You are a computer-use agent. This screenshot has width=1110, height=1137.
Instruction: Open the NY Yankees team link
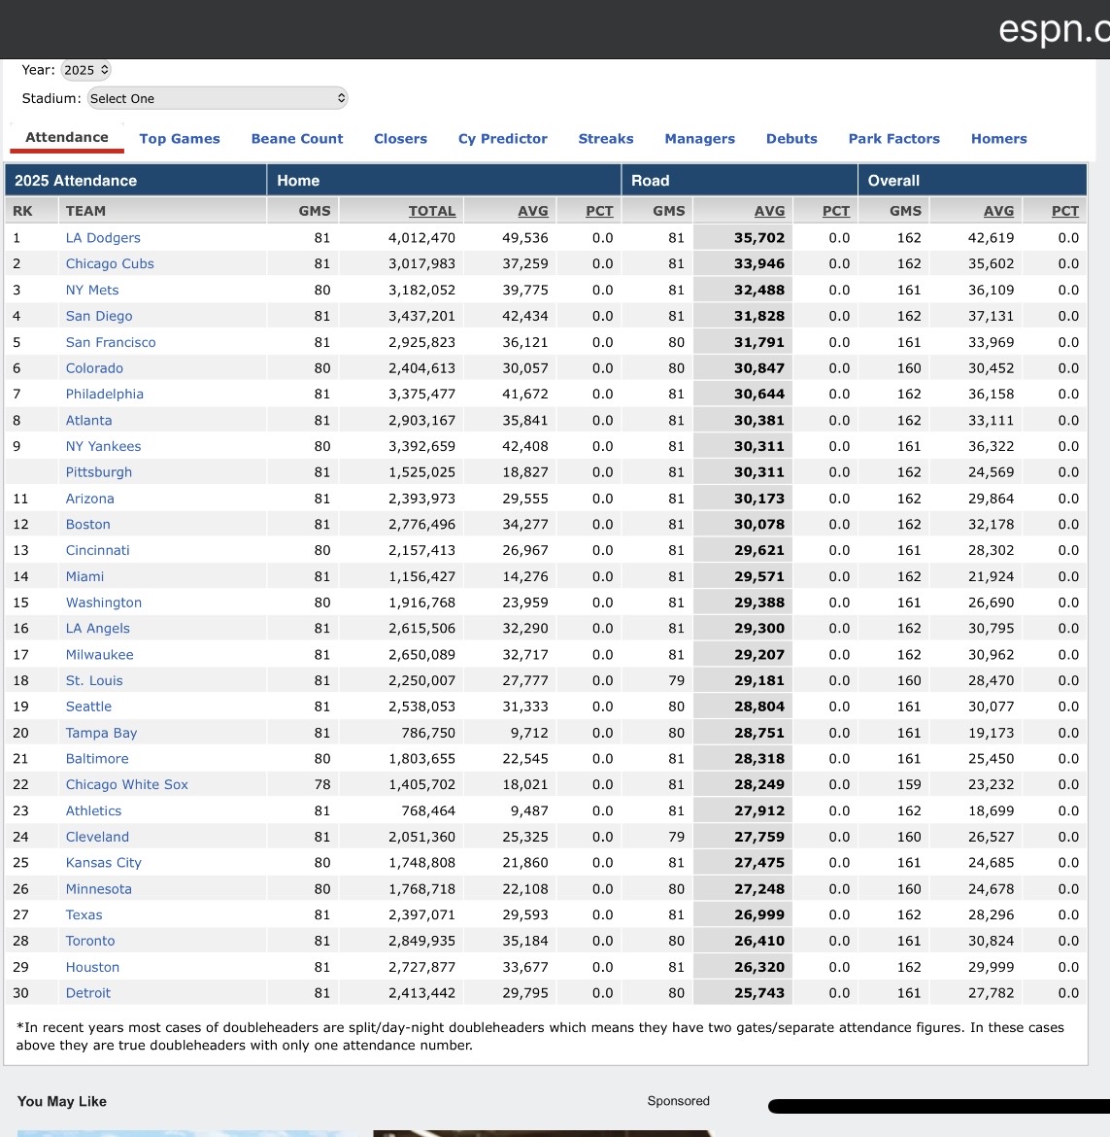[104, 447]
